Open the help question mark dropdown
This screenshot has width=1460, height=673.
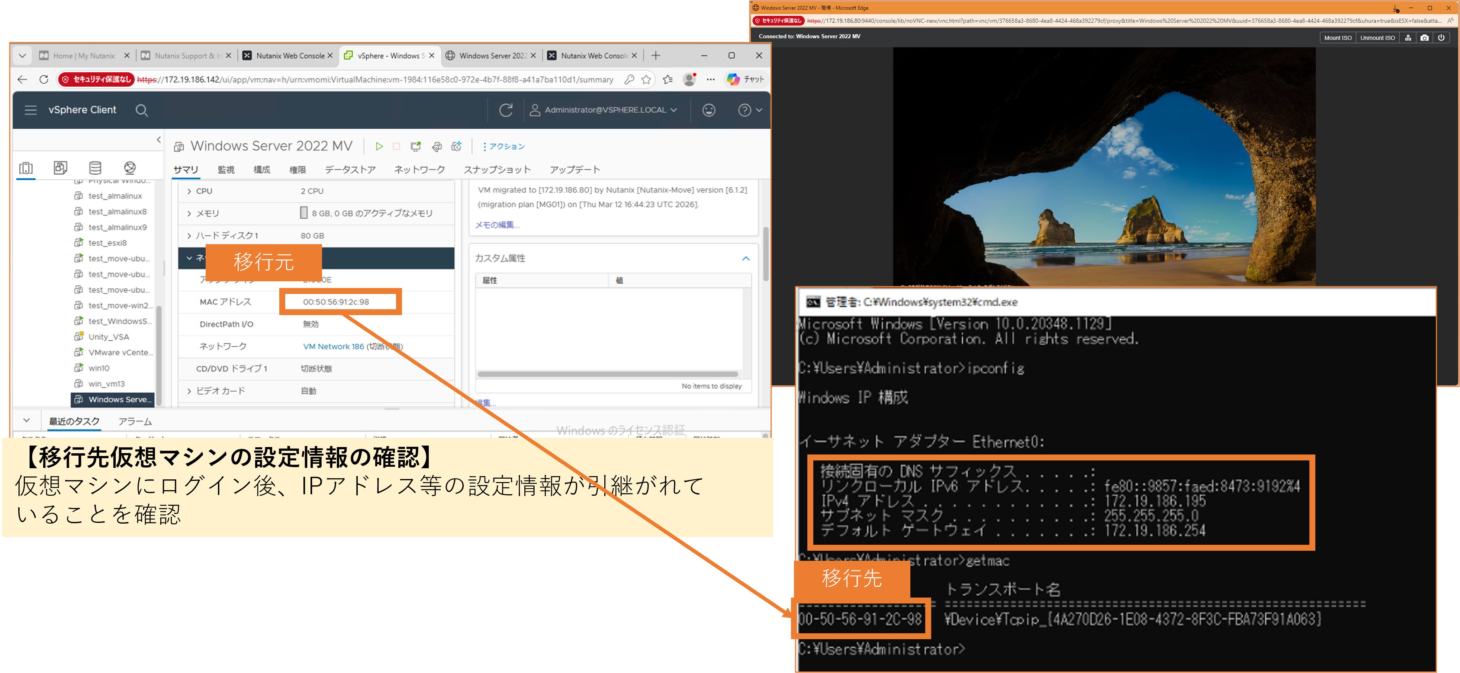(750, 110)
